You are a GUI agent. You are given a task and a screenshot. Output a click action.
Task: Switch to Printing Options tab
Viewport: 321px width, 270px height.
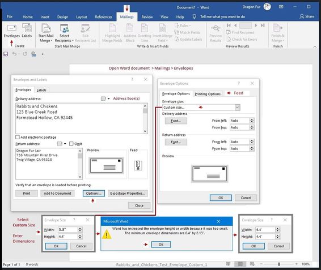coord(208,94)
